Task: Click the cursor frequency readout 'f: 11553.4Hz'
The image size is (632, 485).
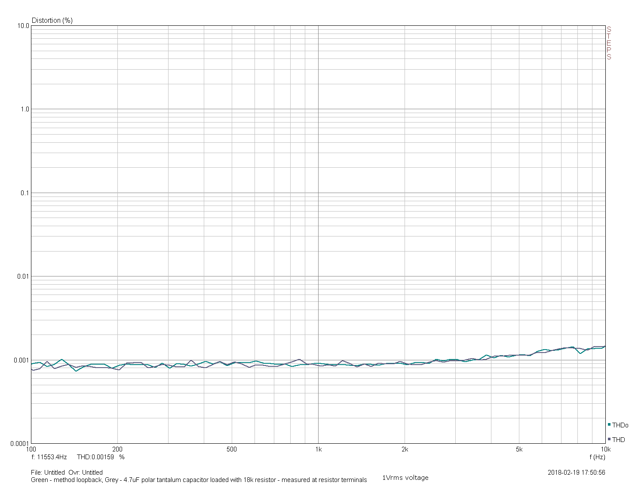Action: click(x=49, y=457)
